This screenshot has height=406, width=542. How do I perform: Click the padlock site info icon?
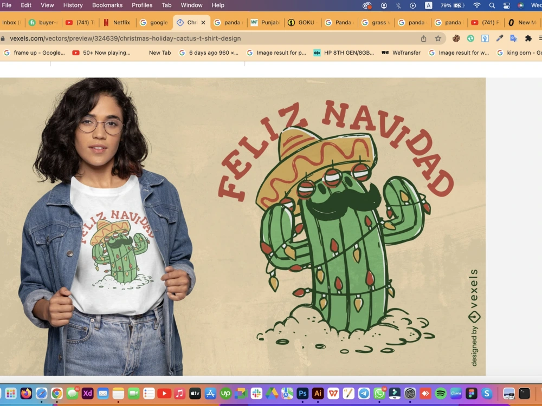[3, 38]
